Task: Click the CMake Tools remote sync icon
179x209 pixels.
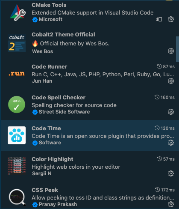Action: click(x=159, y=19)
